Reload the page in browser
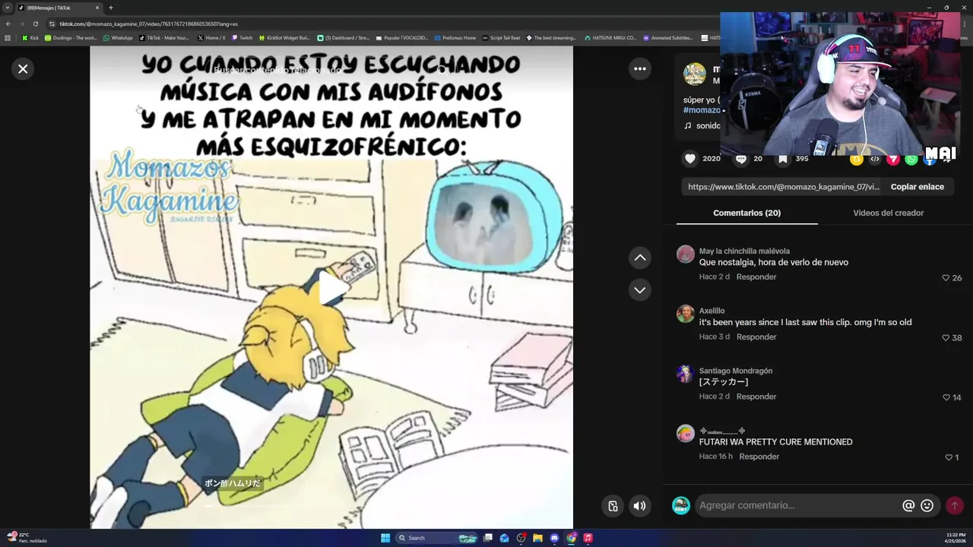Viewport: 973px width, 547px height. 35,24
